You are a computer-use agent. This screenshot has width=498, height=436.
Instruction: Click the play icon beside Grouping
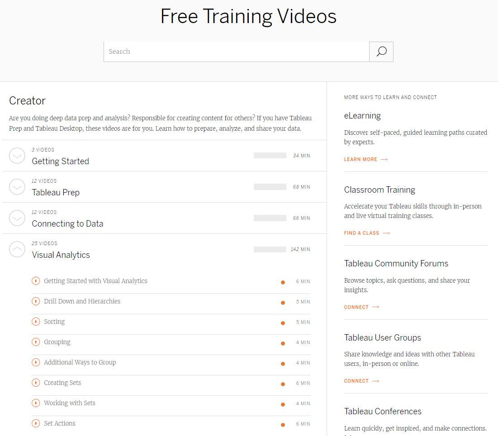[x=36, y=342]
